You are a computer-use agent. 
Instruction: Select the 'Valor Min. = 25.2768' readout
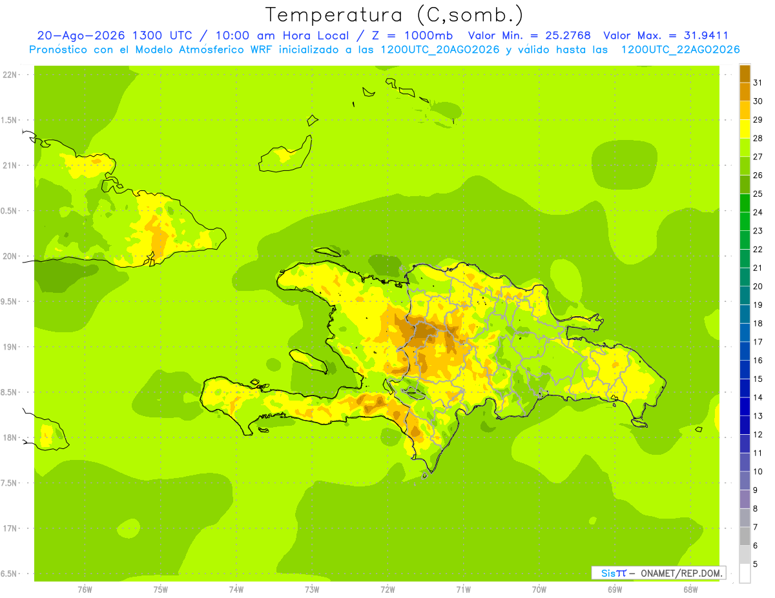pyautogui.click(x=529, y=35)
